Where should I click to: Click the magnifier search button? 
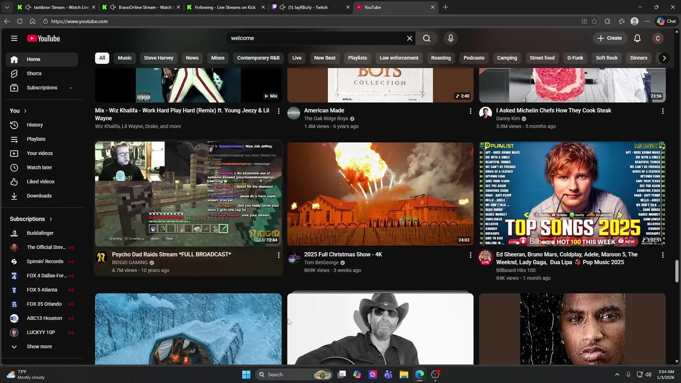tap(427, 38)
